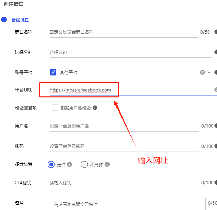Click the info icon next to 允许
The image size is (217, 210).
click(70, 165)
